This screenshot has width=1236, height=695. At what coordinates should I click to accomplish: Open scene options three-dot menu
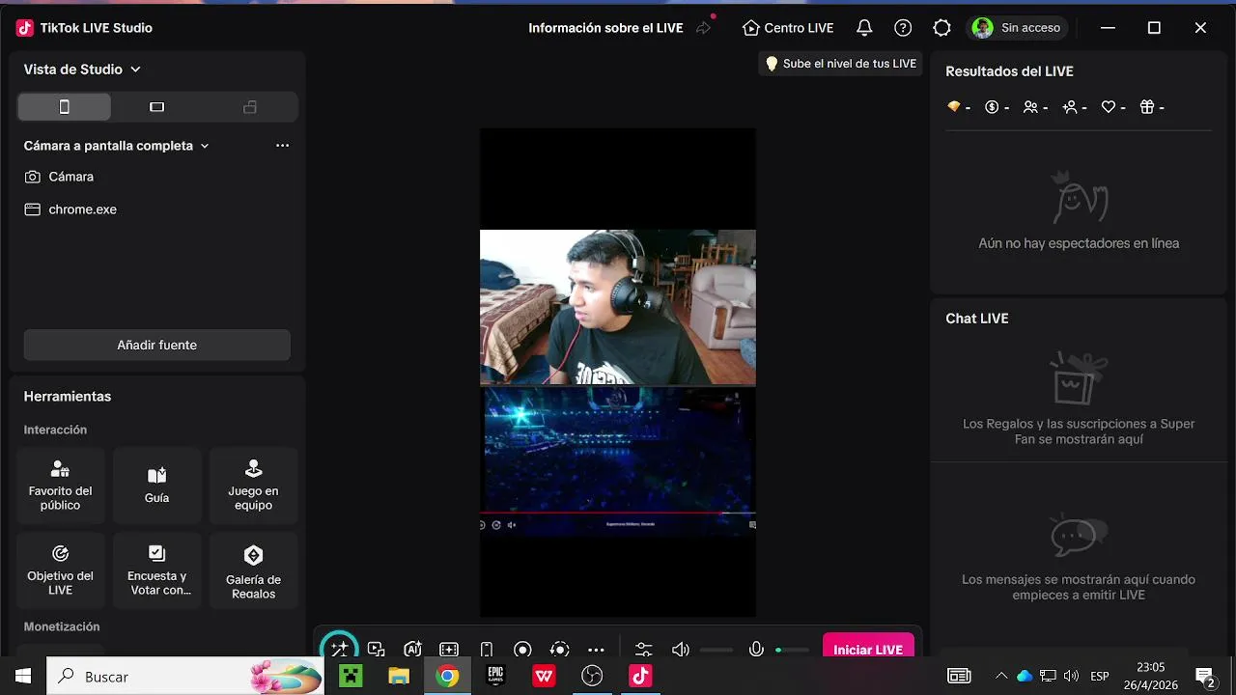click(282, 146)
